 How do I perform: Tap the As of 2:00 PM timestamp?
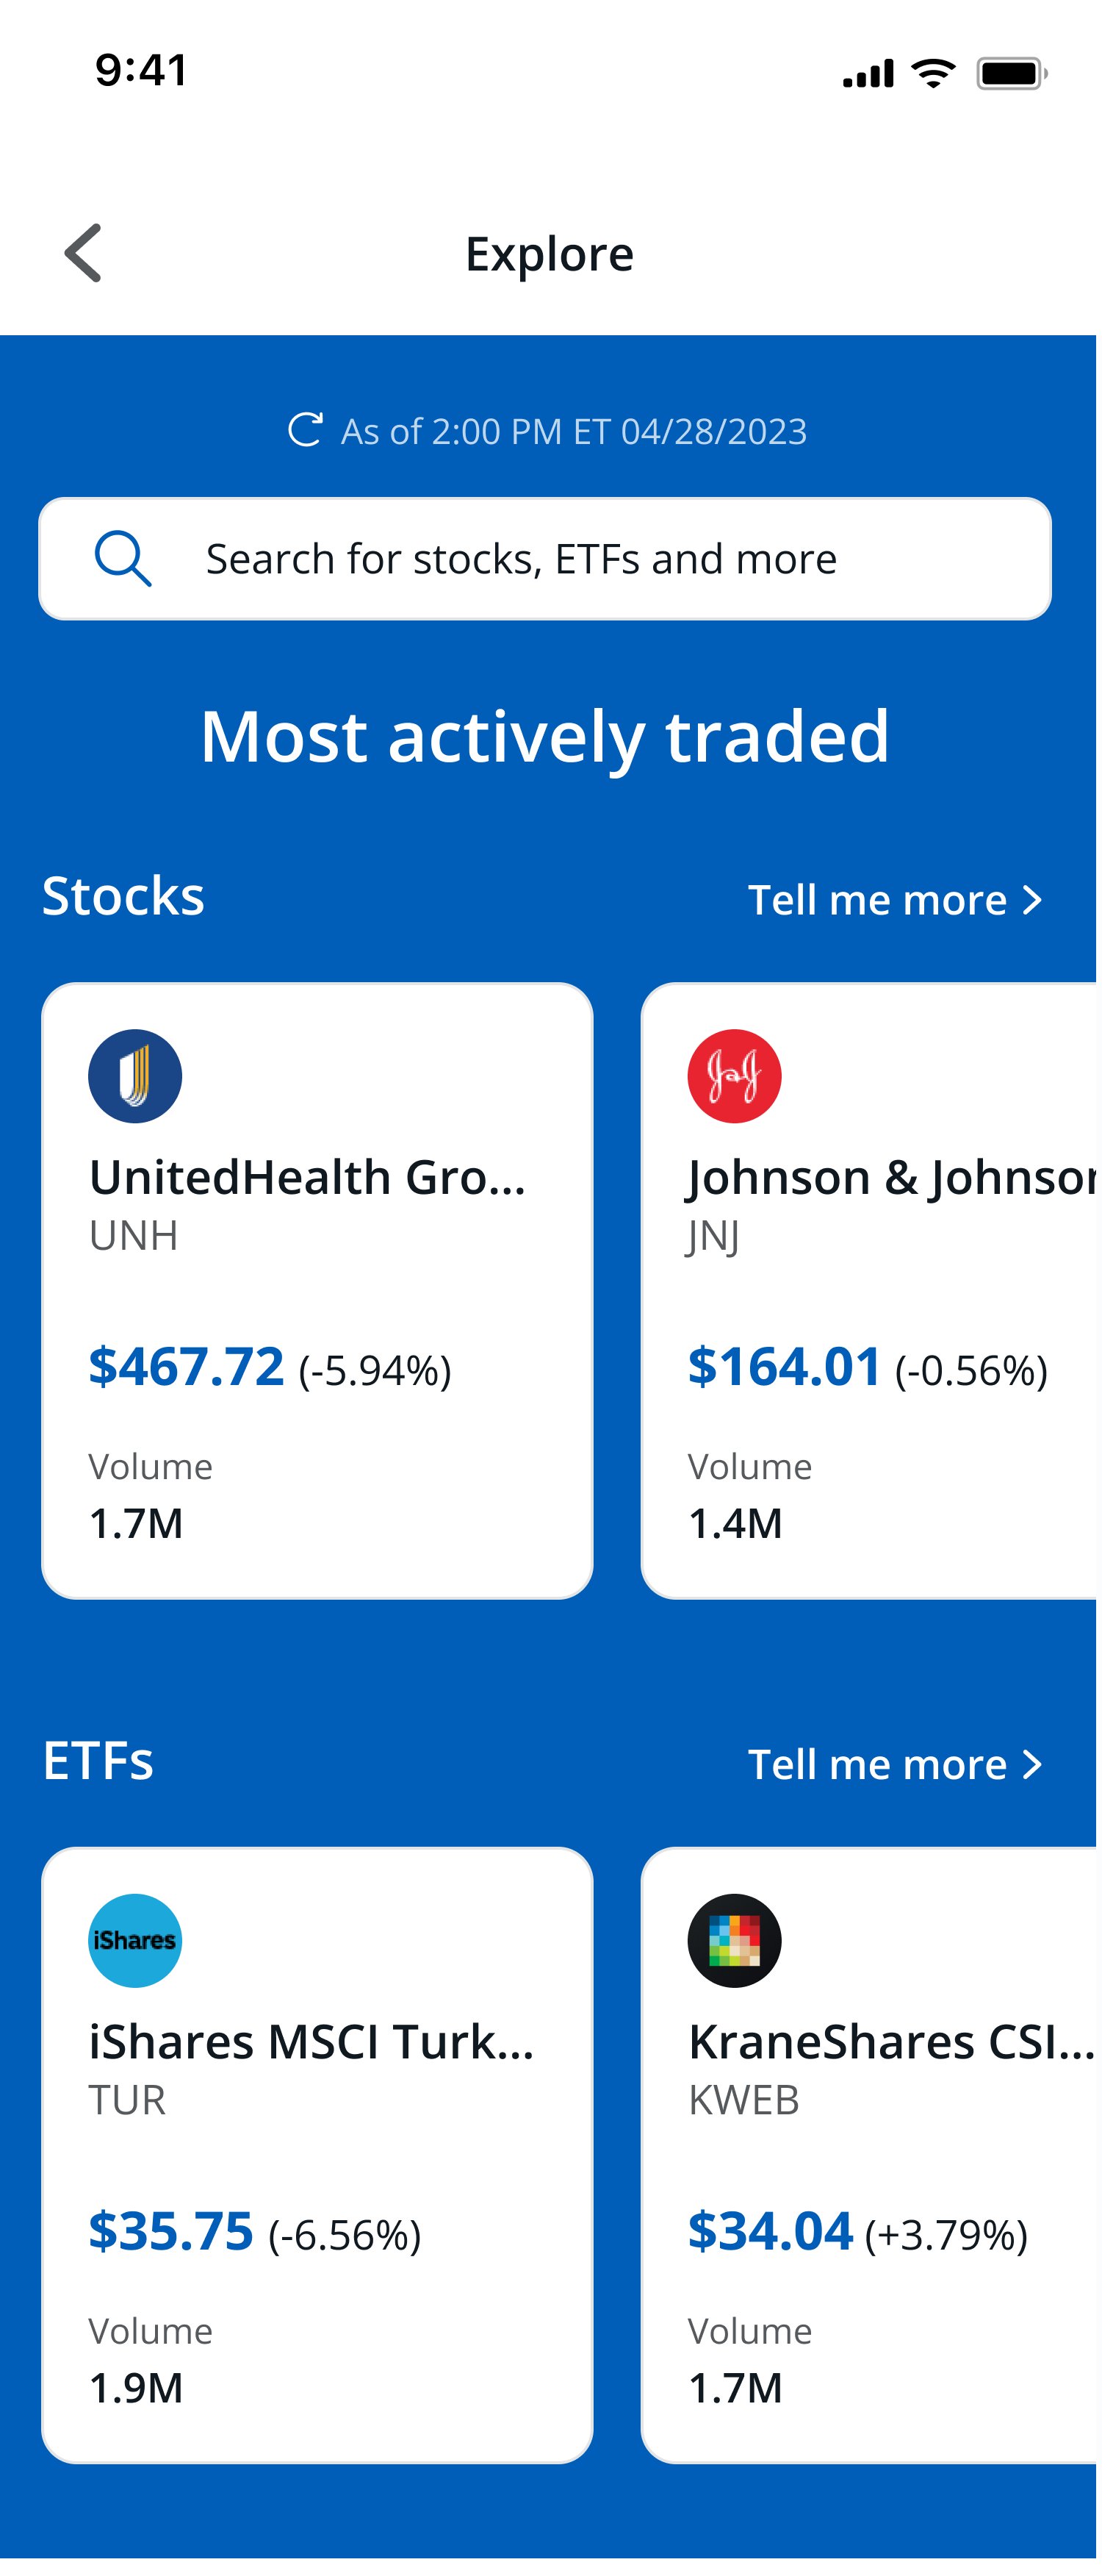[574, 431]
